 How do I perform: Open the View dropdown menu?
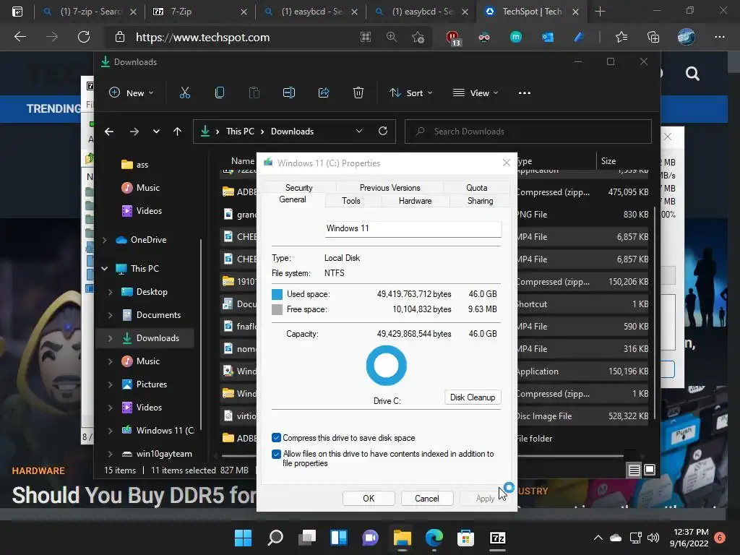click(476, 93)
